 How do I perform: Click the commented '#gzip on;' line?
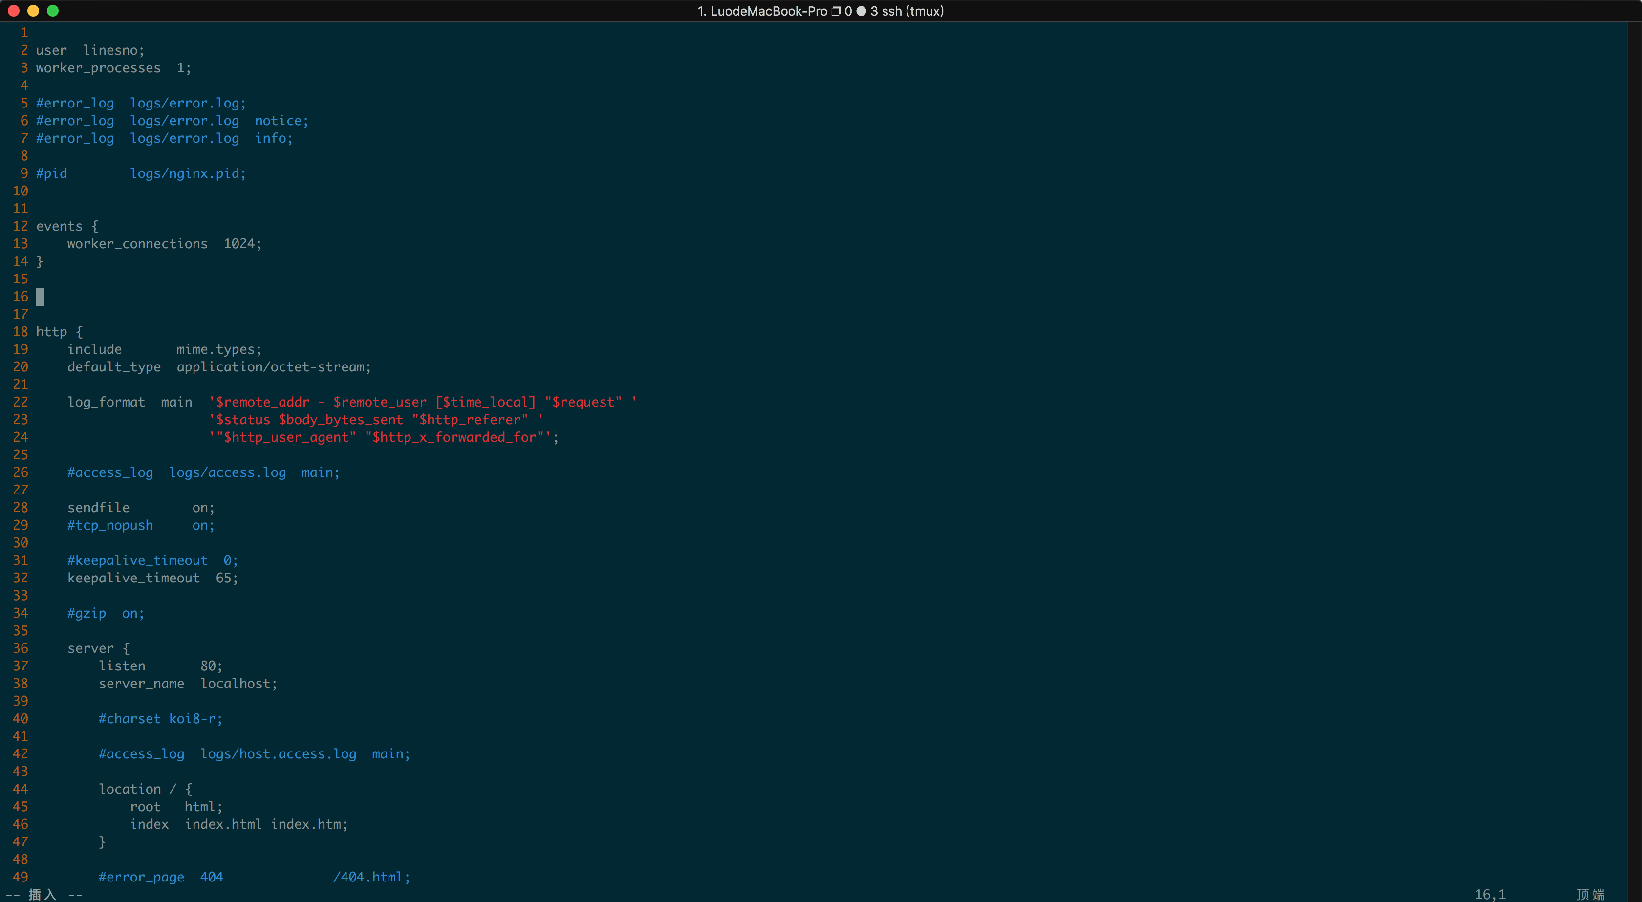pos(106,613)
